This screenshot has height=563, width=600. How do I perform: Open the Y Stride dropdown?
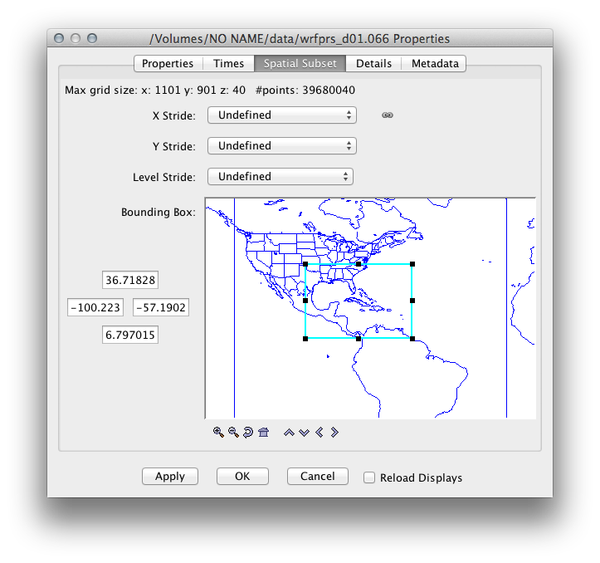click(x=282, y=146)
